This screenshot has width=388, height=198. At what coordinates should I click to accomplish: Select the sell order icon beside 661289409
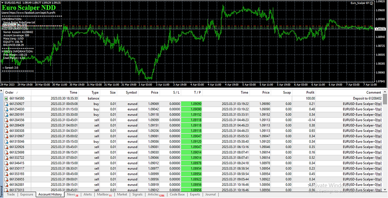(6, 125)
